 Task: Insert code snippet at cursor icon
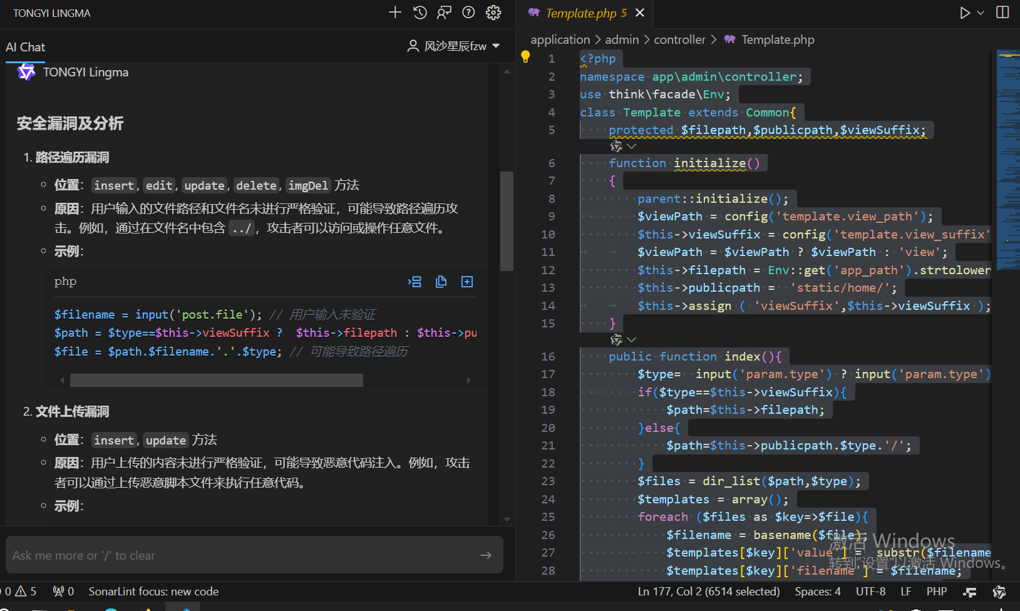(415, 282)
